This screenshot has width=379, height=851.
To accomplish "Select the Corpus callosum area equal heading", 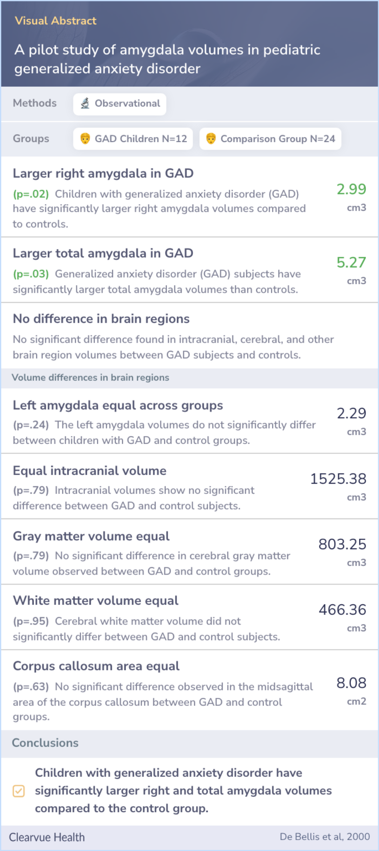I will (x=96, y=666).
